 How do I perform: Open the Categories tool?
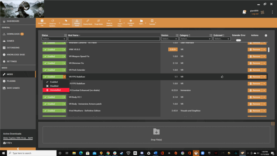point(66,23)
